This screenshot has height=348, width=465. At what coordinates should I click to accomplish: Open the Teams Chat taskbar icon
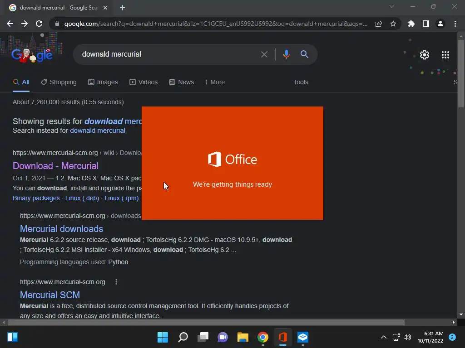(223, 337)
